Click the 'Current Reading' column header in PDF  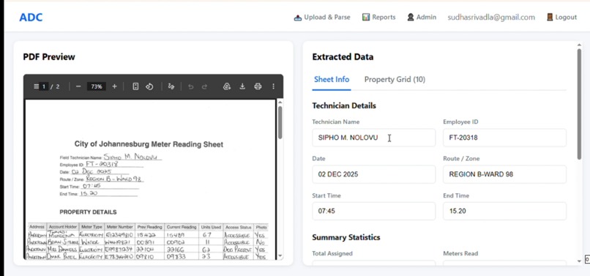[x=182, y=227]
